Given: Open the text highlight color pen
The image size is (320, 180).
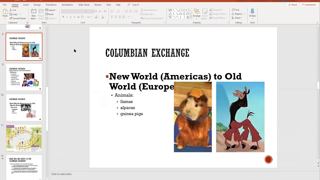Looking at the screenshot, I should click(x=97, y=17).
